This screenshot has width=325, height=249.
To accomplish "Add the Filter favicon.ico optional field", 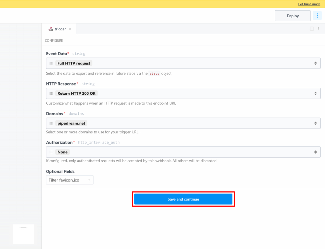I will coord(70,180).
